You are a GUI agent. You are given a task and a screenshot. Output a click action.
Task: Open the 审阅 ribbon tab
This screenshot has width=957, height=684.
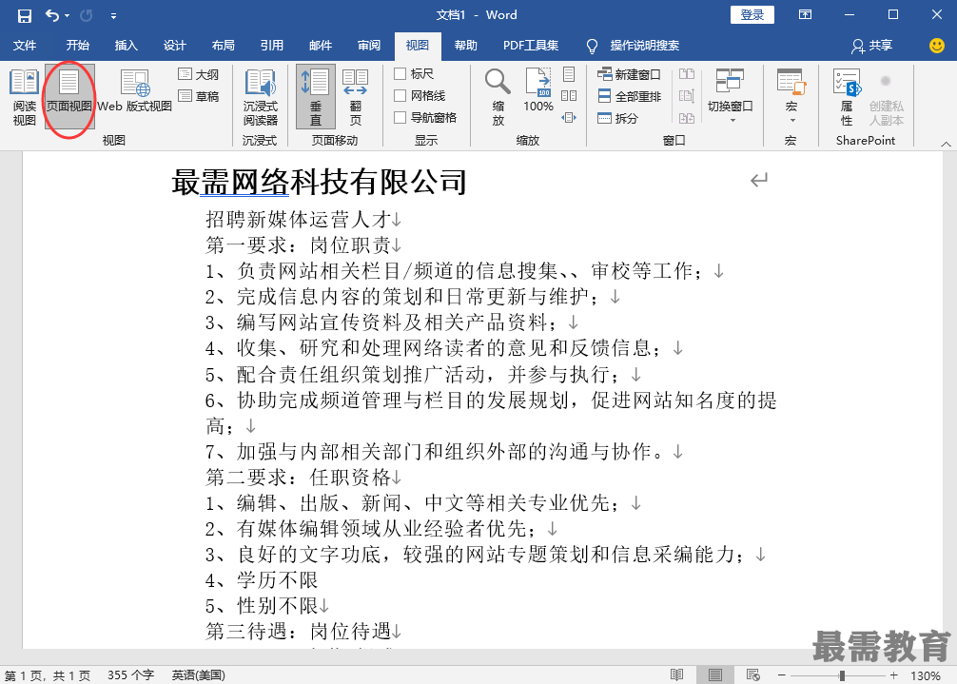[369, 45]
